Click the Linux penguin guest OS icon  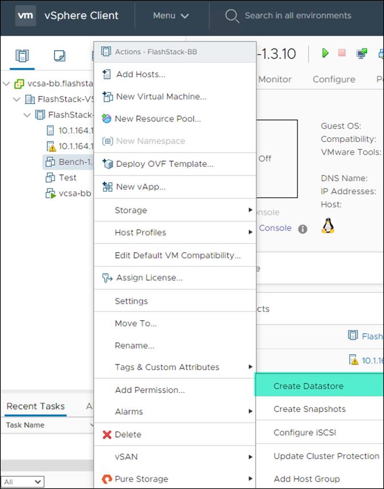[328, 226]
